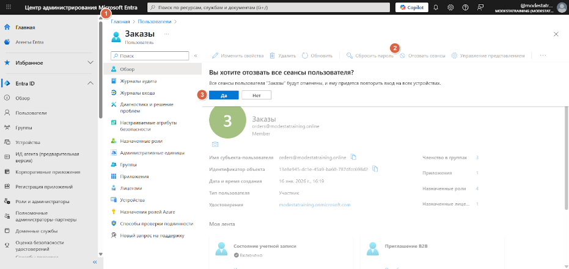Open Состояние учетной записи card
This screenshot has width=569, height=269.
(x=281, y=253)
